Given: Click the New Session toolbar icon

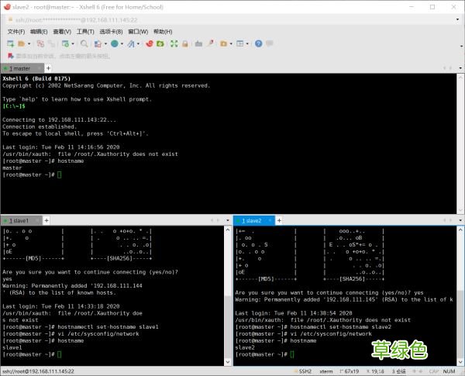Looking at the screenshot, I should [x=10, y=44].
